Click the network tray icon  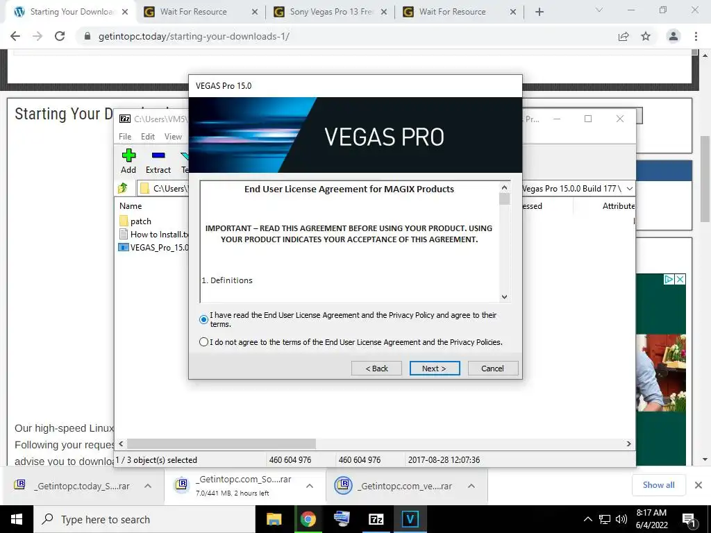[605, 519]
